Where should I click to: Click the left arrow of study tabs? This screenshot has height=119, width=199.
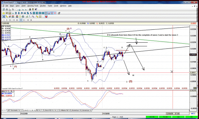[x=3, y=110]
